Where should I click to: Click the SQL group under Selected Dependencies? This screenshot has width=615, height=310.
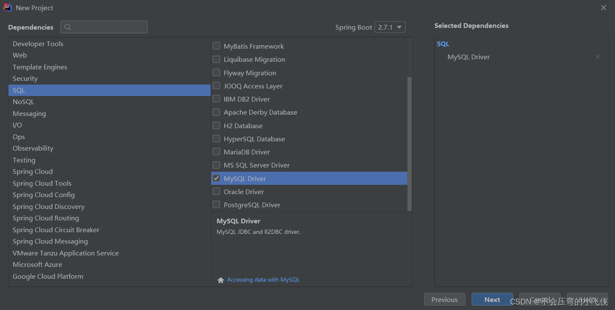[x=443, y=44]
